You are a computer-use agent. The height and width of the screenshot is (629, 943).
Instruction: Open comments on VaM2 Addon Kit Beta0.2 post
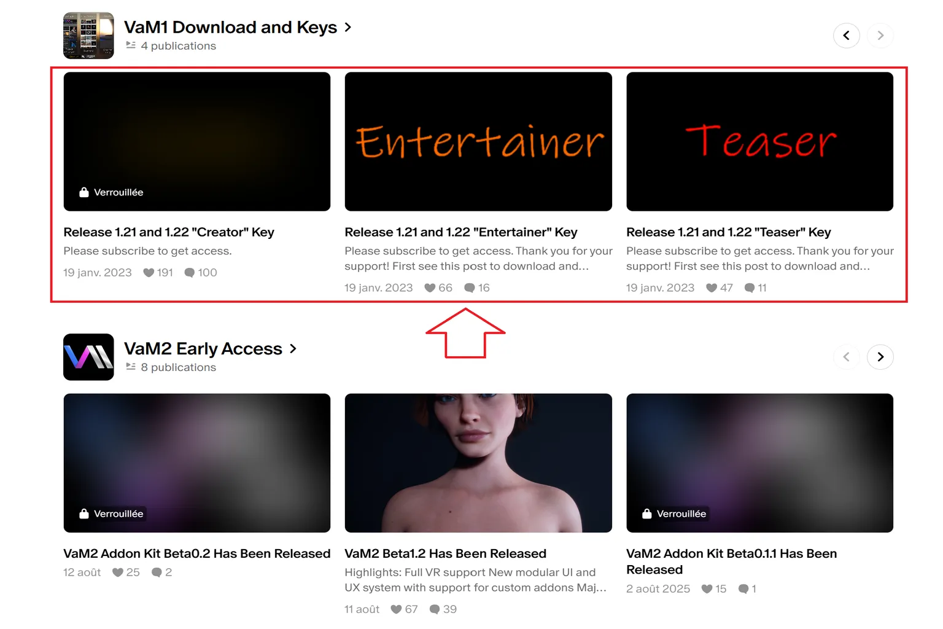157,572
